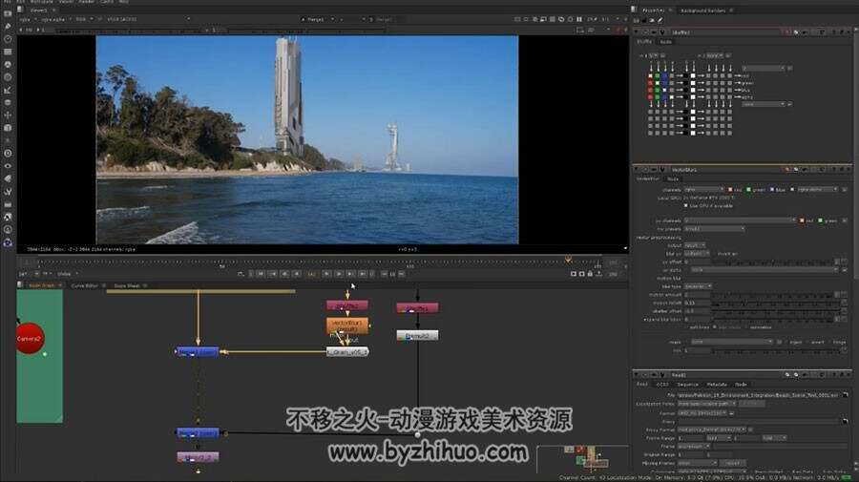Open the Color nodes toolbar menu
The image size is (859, 482).
tap(8, 64)
